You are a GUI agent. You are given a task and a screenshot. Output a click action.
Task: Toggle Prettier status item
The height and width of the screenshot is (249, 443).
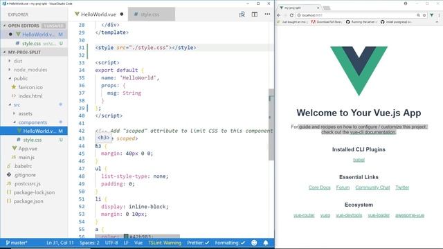click(x=198, y=243)
